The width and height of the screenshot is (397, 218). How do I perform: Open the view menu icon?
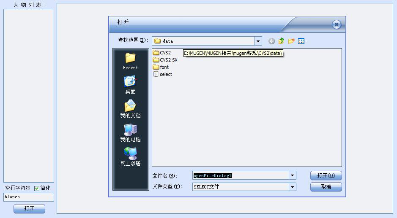pyautogui.click(x=301, y=41)
